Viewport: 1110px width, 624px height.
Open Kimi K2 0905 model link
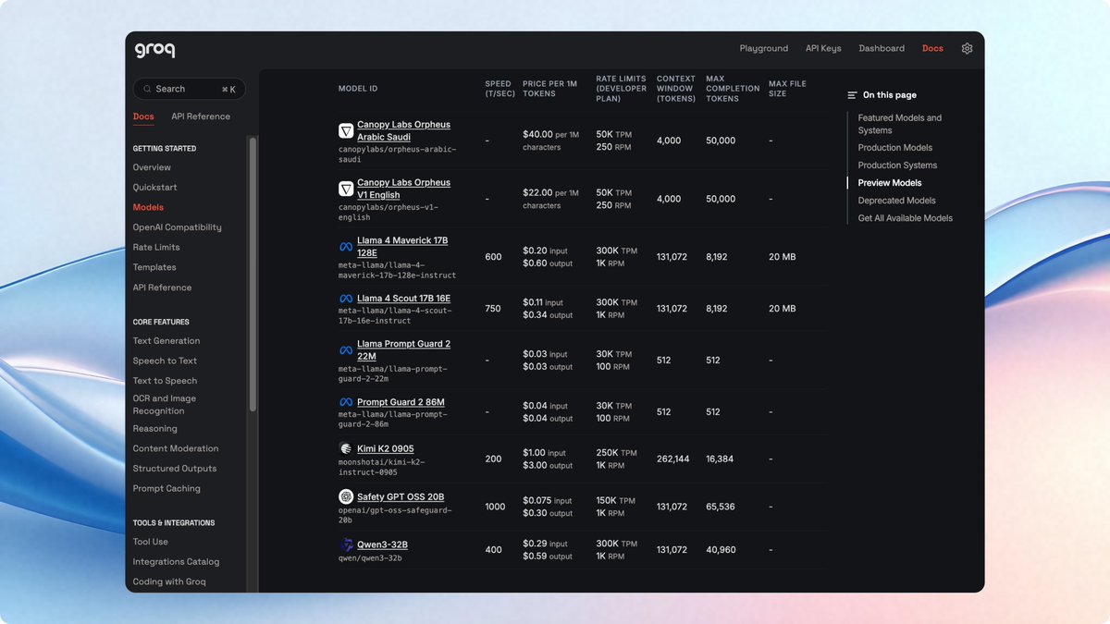click(x=386, y=448)
